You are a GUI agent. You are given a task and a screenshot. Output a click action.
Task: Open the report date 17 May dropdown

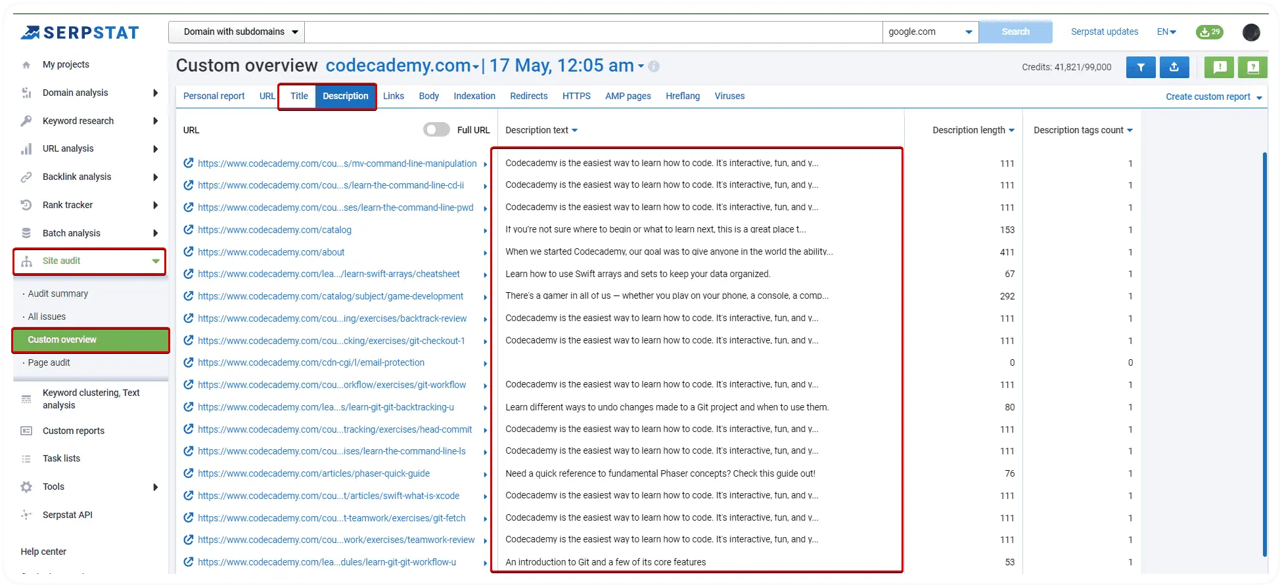[x=566, y=66]
